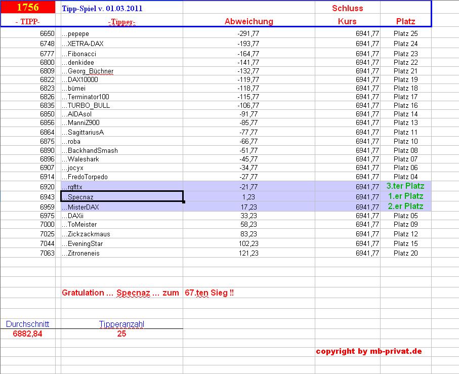Click the ...XETRA-DAX name cell
The width and height of the screenshot is (459, 374).
tap(122, 44)
